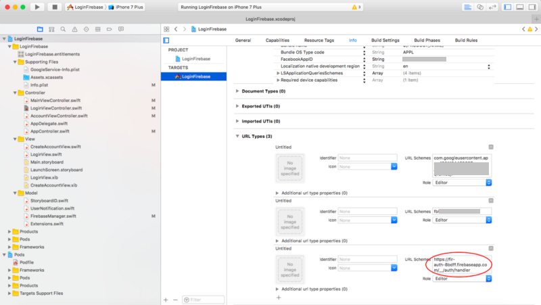The width and height of the screenshot is (541, 305).
Task: Open the report navigator
Action: 121,29
